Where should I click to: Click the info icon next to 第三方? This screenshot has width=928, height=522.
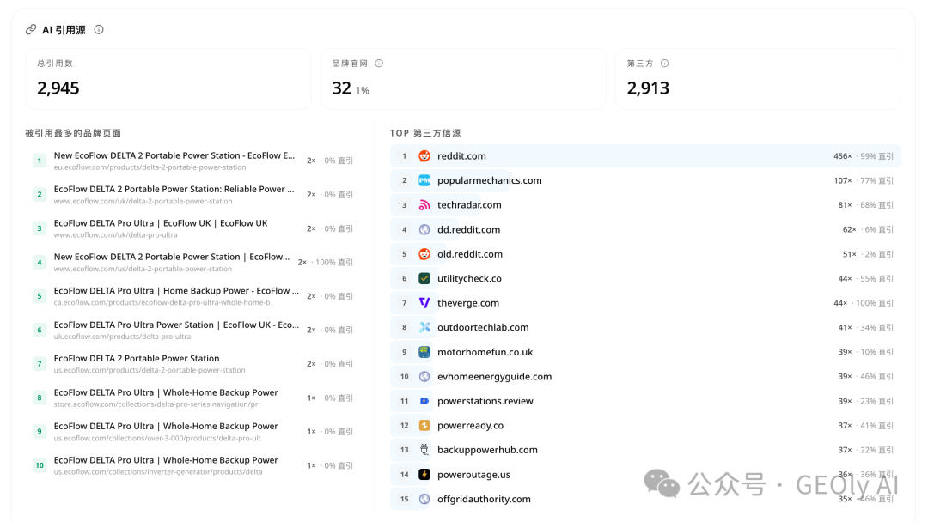(664, 64)
